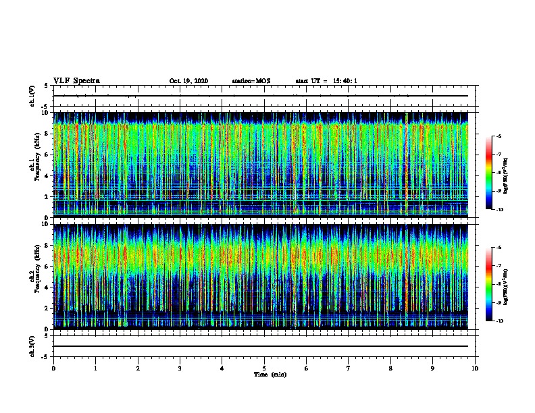Click the "-7" tick on ch.1 colorbar

(x=499, y=155)
